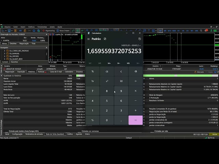219x164 pixels.
Task: Select the H1 timeframe button
Action: tap(179, 31)
